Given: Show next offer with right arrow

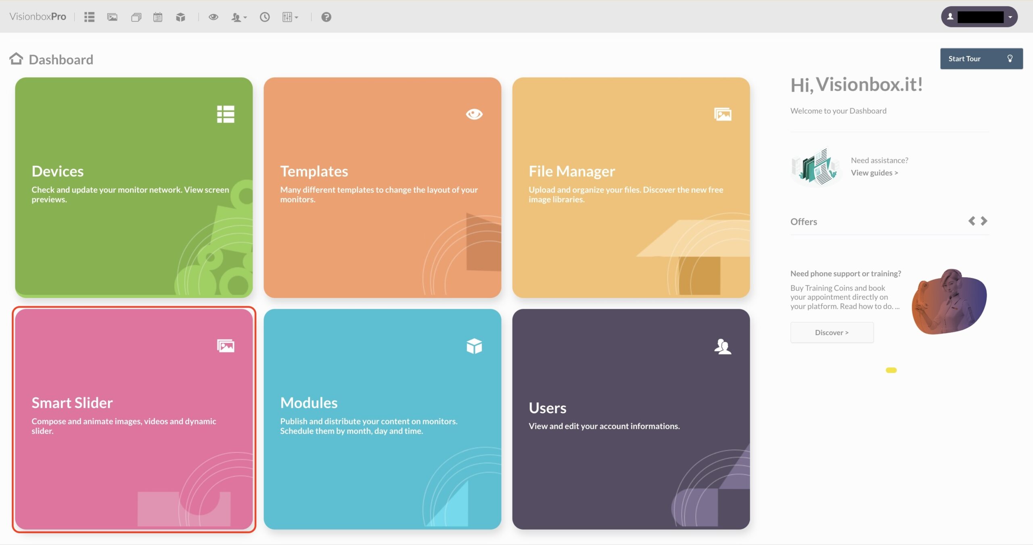Looking at the screenshot, I should click(x=984, y=221).
